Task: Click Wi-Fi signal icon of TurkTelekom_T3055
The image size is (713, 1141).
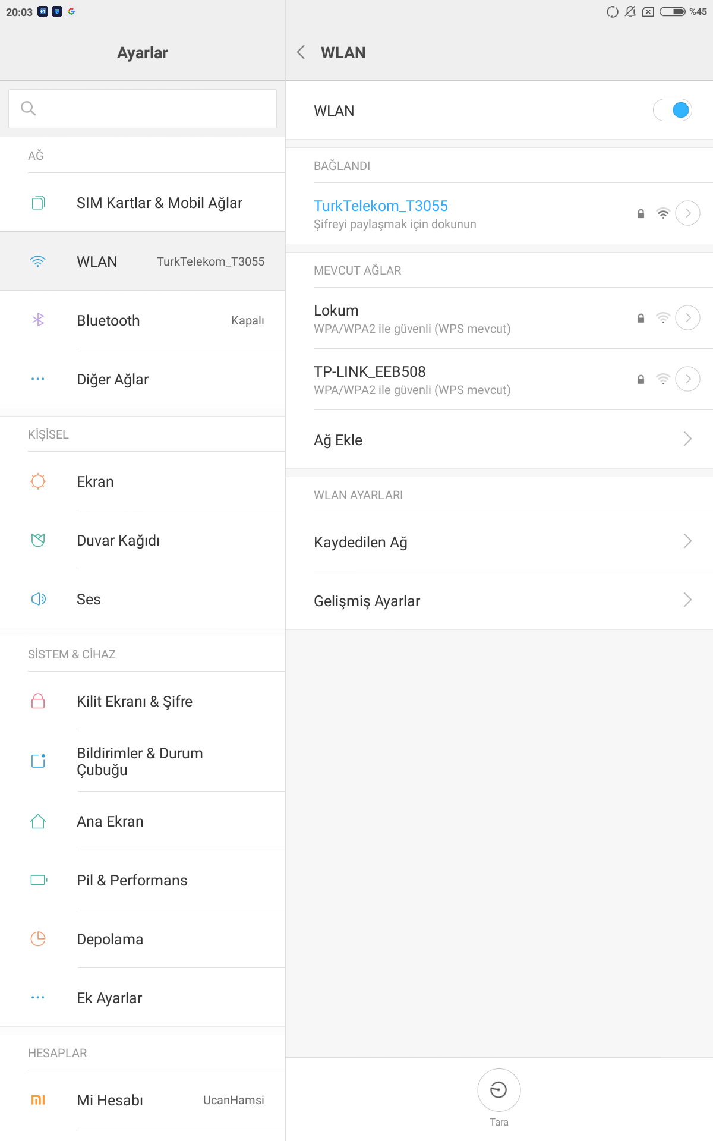Action: (663, 213)
